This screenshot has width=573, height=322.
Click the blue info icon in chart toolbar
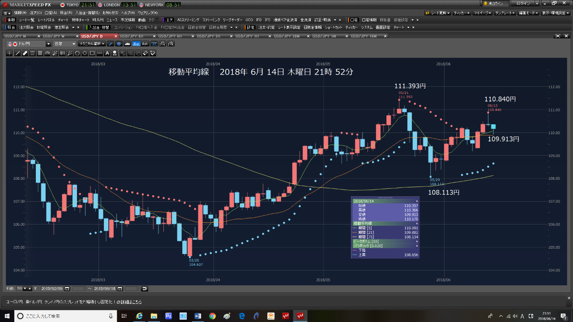click(x=119, y=44)
